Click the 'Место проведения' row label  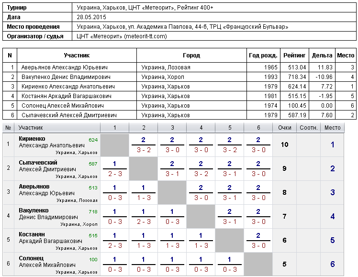pos(33,27)
